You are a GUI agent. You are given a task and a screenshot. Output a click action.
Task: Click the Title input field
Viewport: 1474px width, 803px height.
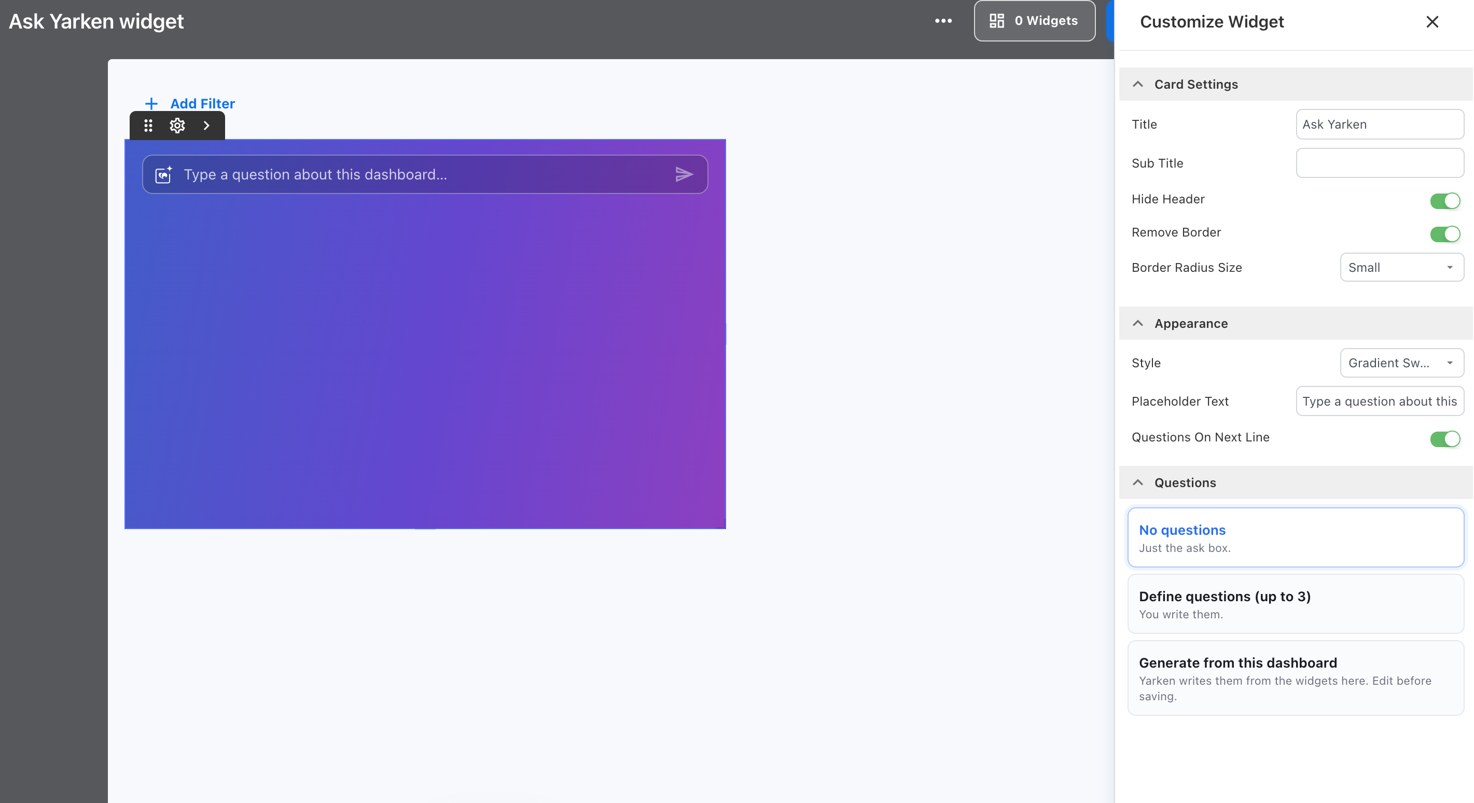(x=1380, y=124)
